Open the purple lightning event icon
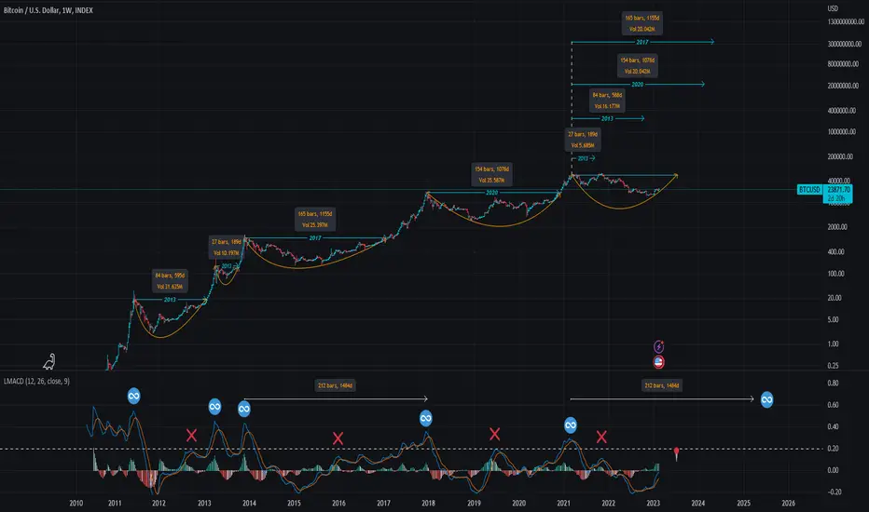 (658, 346)
